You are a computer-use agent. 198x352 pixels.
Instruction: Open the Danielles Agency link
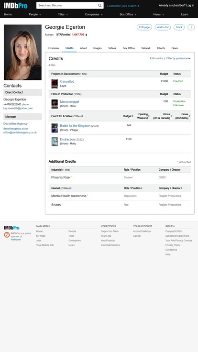point(15,124)
